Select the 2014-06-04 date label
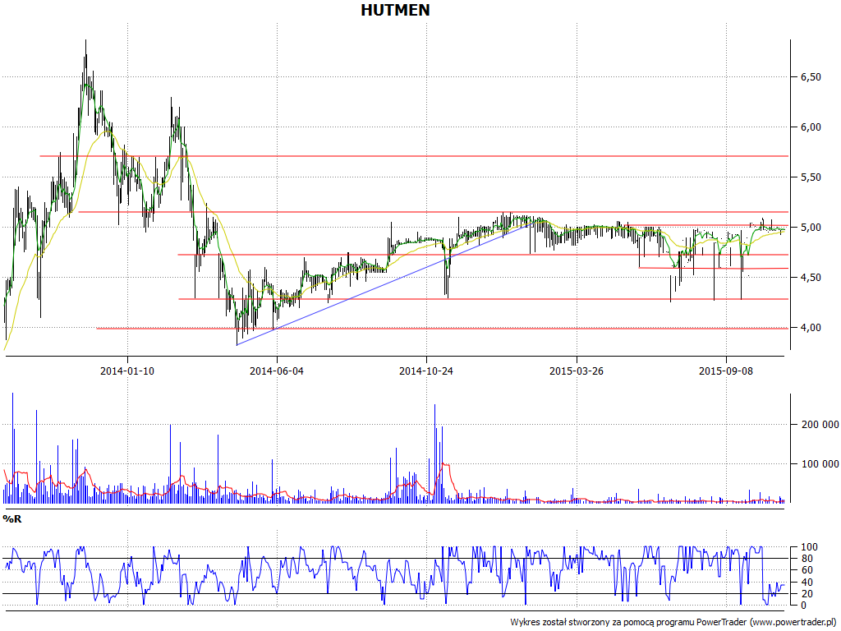841x631 pixels. [x=277, y=371]
